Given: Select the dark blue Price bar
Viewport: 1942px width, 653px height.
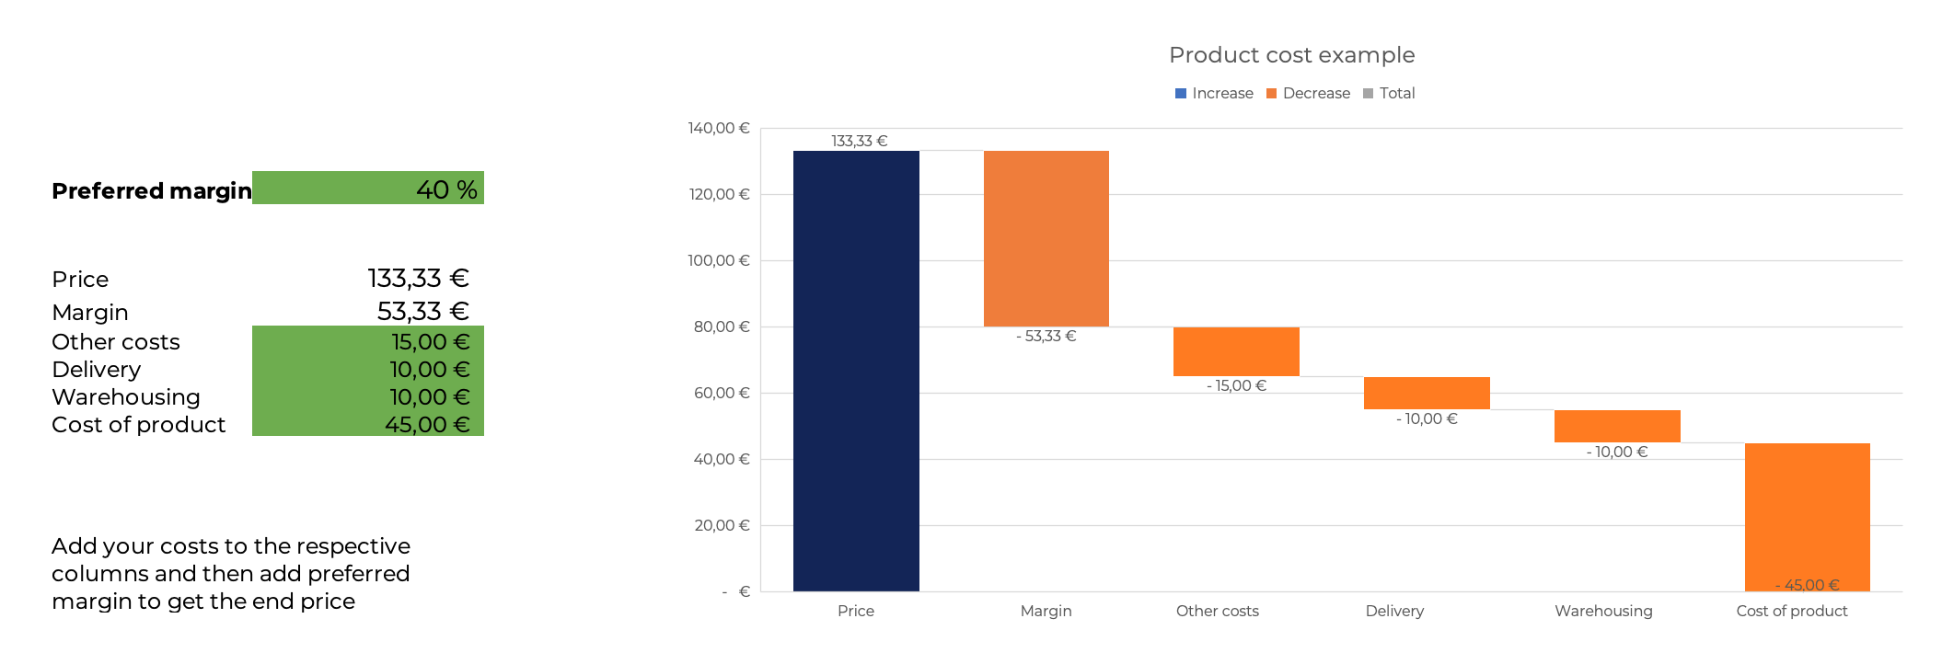Looking at the screenshot, I should tap(856, 371).
